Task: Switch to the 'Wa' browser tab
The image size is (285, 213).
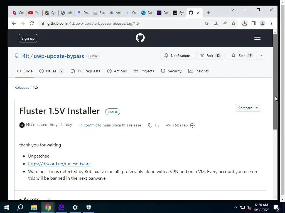Action: (131, 13)
